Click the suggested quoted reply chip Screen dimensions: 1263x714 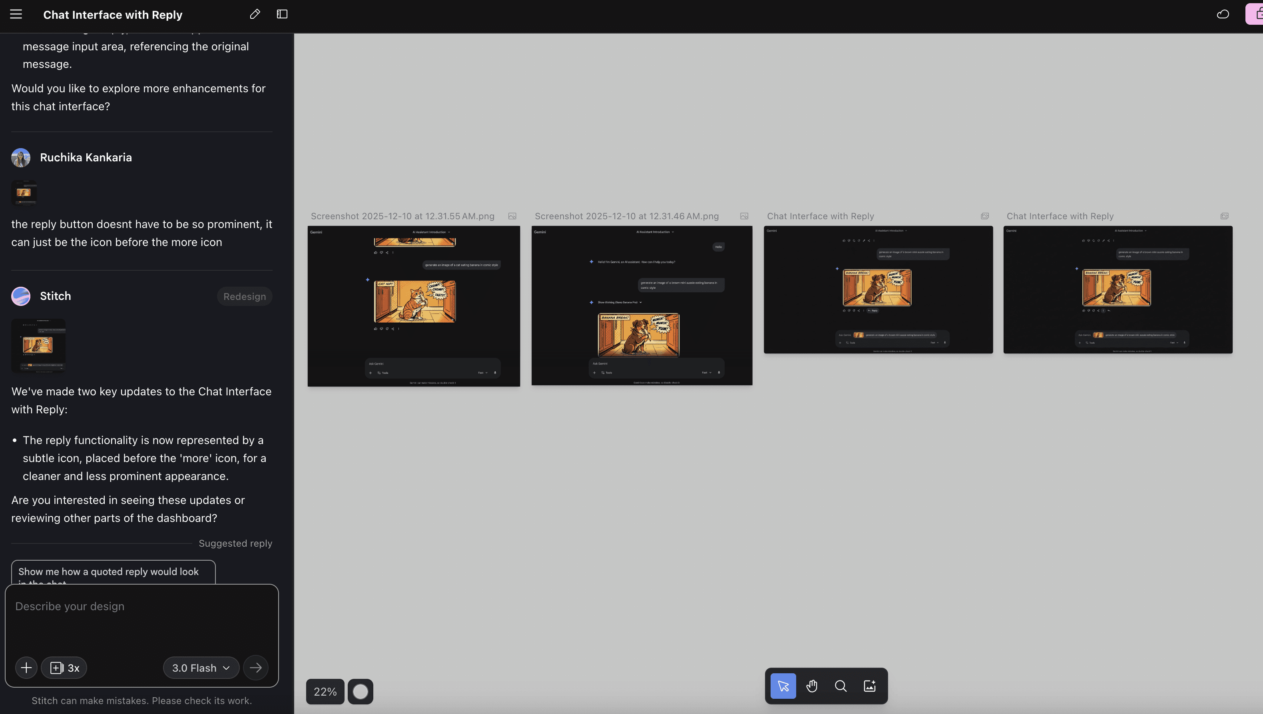pyautogui.click(x=113, y=572)
